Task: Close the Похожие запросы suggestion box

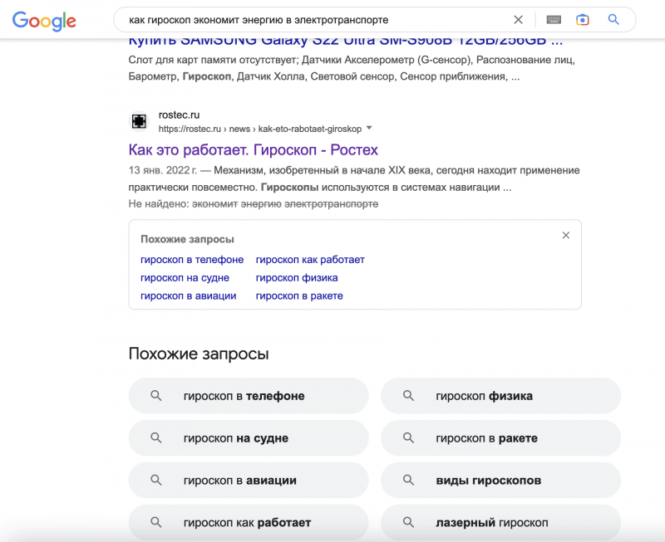Action: pyautogui.click(x=566, y=236)
